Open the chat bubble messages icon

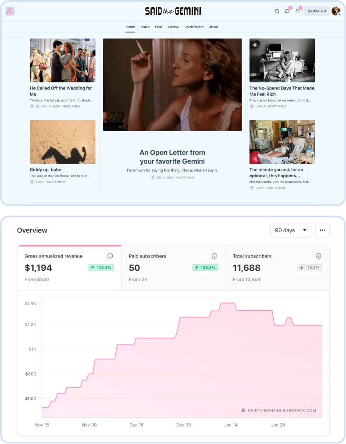click(287, 11)
